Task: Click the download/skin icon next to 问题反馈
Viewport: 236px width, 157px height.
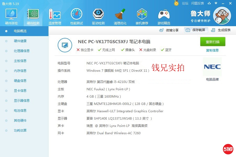Action: click(x=209, y=3)
